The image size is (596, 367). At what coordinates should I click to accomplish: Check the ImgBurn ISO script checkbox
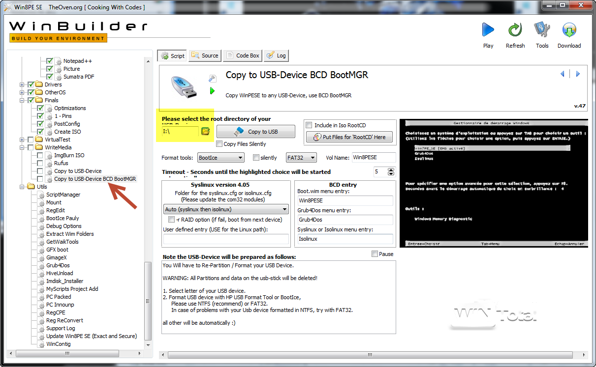point(40,155)
